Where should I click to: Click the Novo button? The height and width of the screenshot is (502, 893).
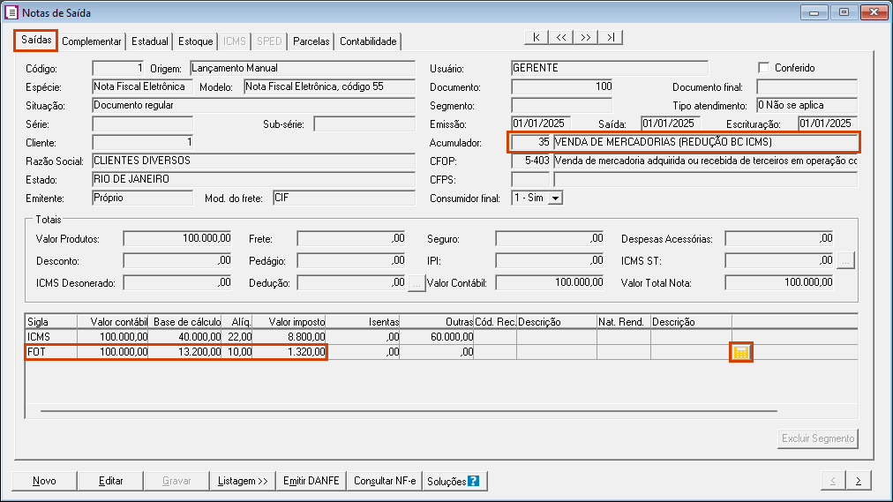click(44, 481)
